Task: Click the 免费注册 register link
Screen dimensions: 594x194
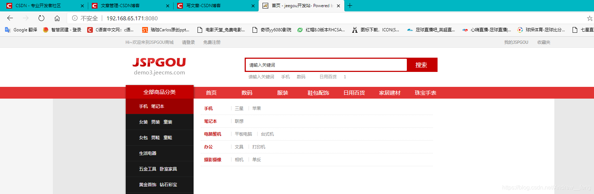Action: [x=212, y=42]
